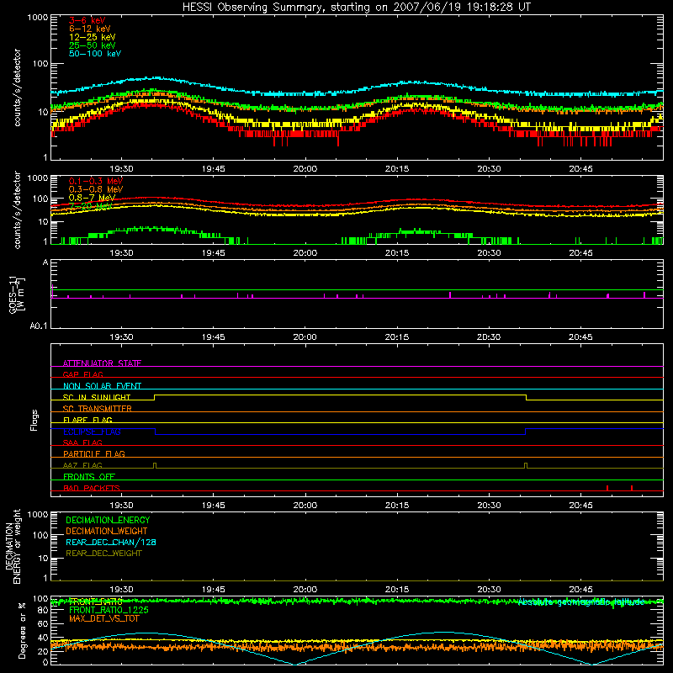The height and width of the screenshot is (673, 673).
Task: Click the HESSI Observing Summary title text
Action: click(356, 8)
